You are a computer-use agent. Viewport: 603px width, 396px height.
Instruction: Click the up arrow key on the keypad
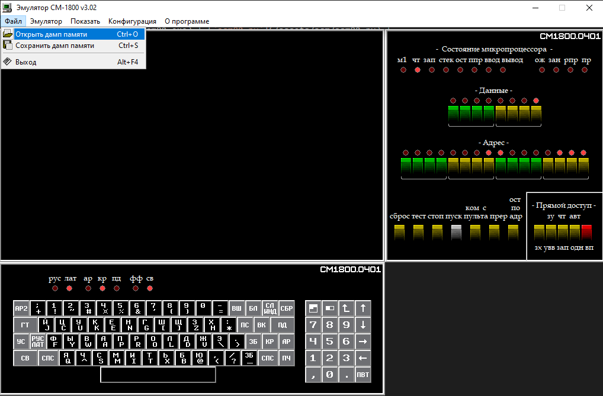pyautogui.click(x=363, y=308)
